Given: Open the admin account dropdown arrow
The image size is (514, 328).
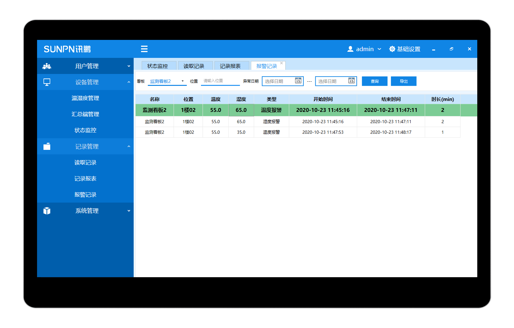Looking at the screenshot, I should [379, 49].
